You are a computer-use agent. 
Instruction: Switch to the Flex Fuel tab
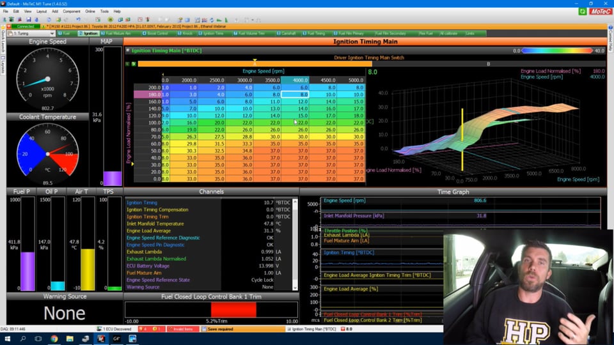click(426, 34)
